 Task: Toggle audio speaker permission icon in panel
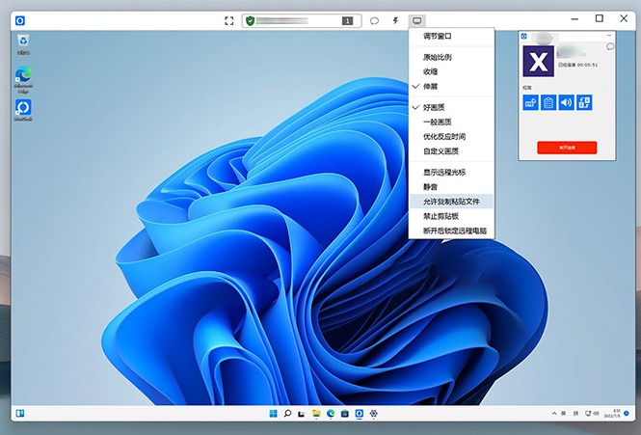(x=566, y=102)
